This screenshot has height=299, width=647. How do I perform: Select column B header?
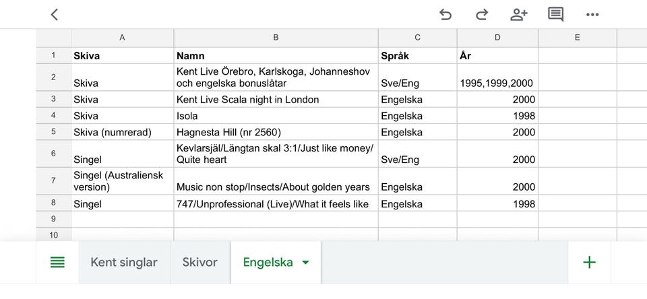pos(276,38)
